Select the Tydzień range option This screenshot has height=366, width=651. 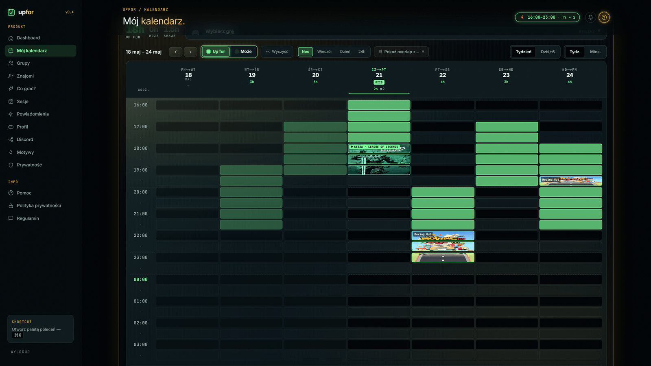point(524,52)
